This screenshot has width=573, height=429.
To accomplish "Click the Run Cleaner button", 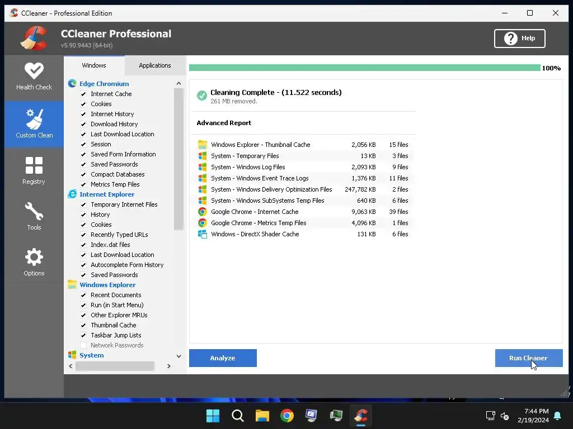I will tap(529, 358).
